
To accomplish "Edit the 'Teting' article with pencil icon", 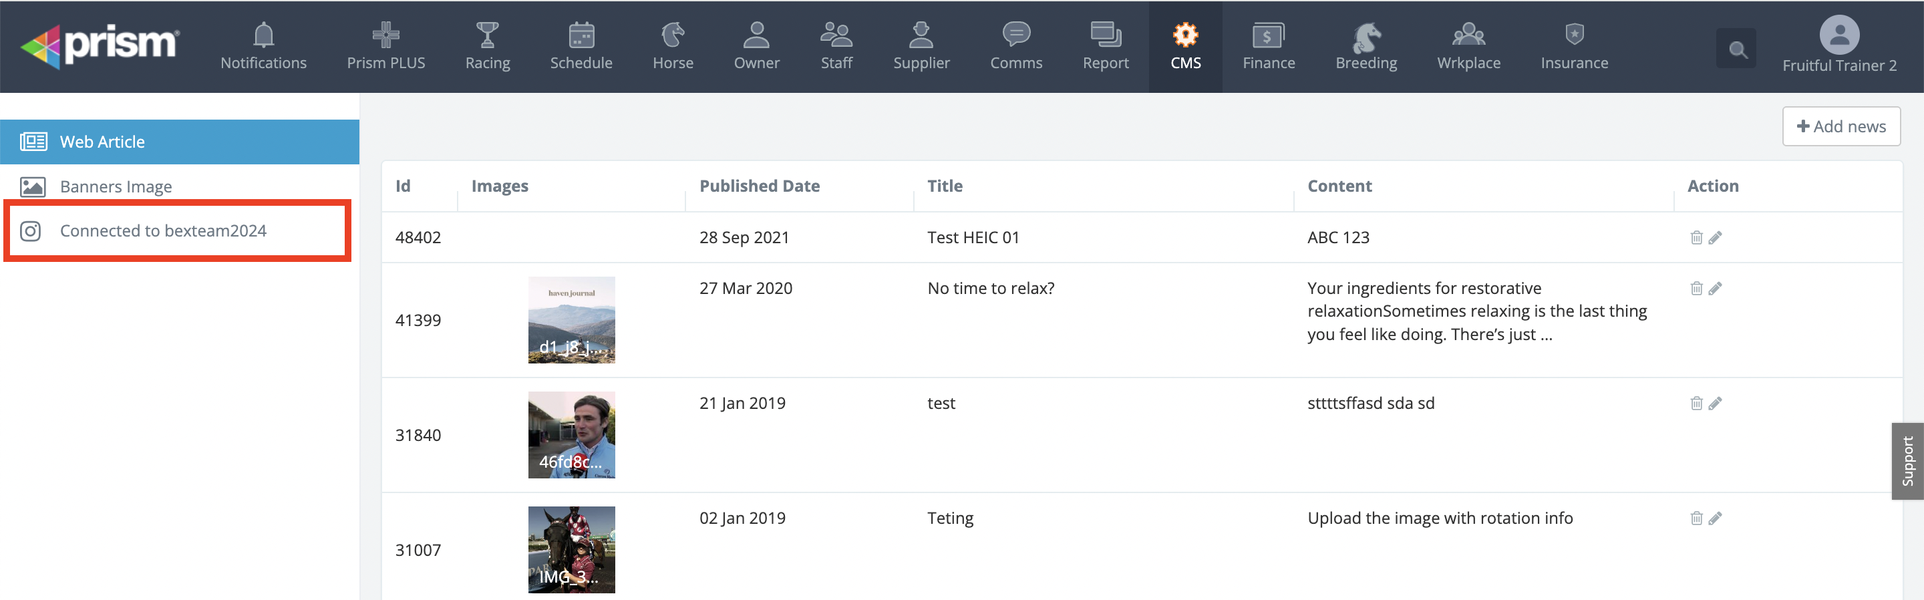I will click(1715, 518).
